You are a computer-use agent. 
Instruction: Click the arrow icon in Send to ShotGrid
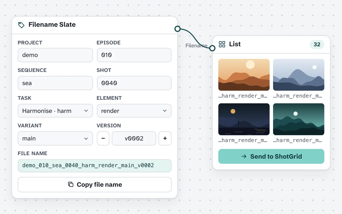tap(244, 156)
